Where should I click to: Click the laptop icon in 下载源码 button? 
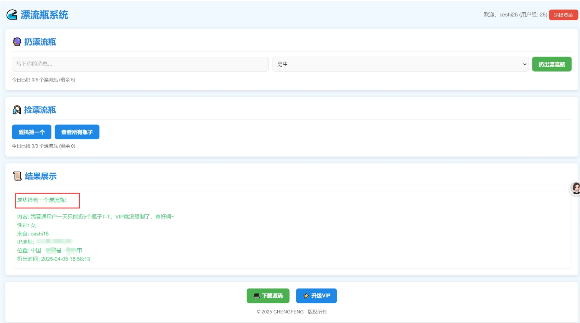point(257,296)
